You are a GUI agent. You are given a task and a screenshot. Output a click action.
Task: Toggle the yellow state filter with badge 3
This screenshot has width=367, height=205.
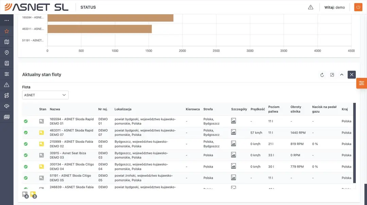33,195
